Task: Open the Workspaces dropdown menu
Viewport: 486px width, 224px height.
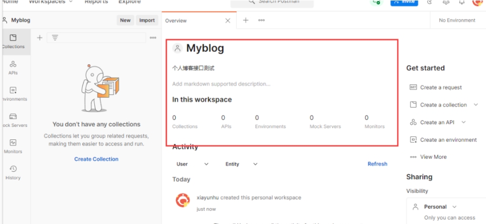Action: pyautogui.click(x=51, y=2)
